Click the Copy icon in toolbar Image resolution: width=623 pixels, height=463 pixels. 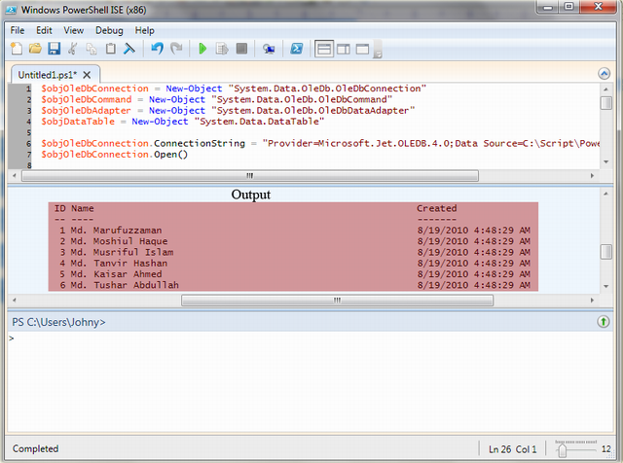92,49
